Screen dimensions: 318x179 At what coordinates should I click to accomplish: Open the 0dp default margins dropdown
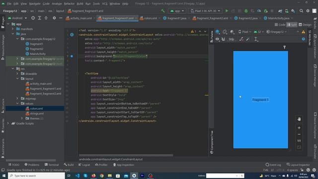click(232, 39)
